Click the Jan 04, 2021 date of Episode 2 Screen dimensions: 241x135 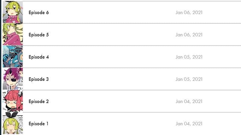point(189,101)
